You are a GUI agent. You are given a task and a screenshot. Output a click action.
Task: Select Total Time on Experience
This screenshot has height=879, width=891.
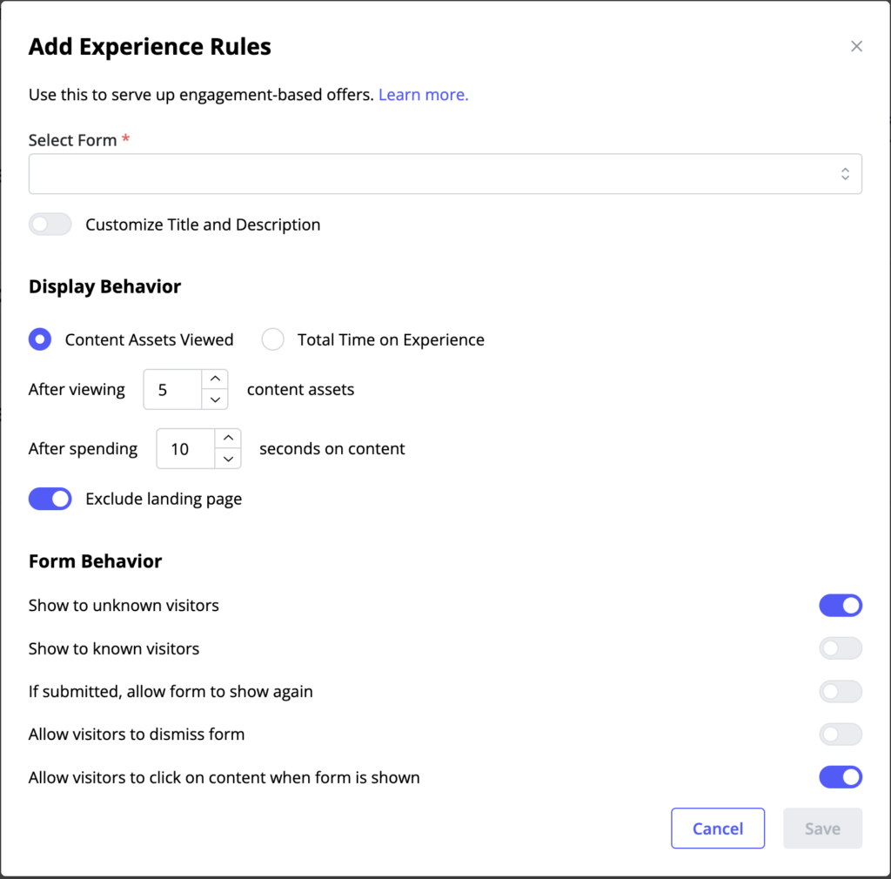click(x=272, y=339)
